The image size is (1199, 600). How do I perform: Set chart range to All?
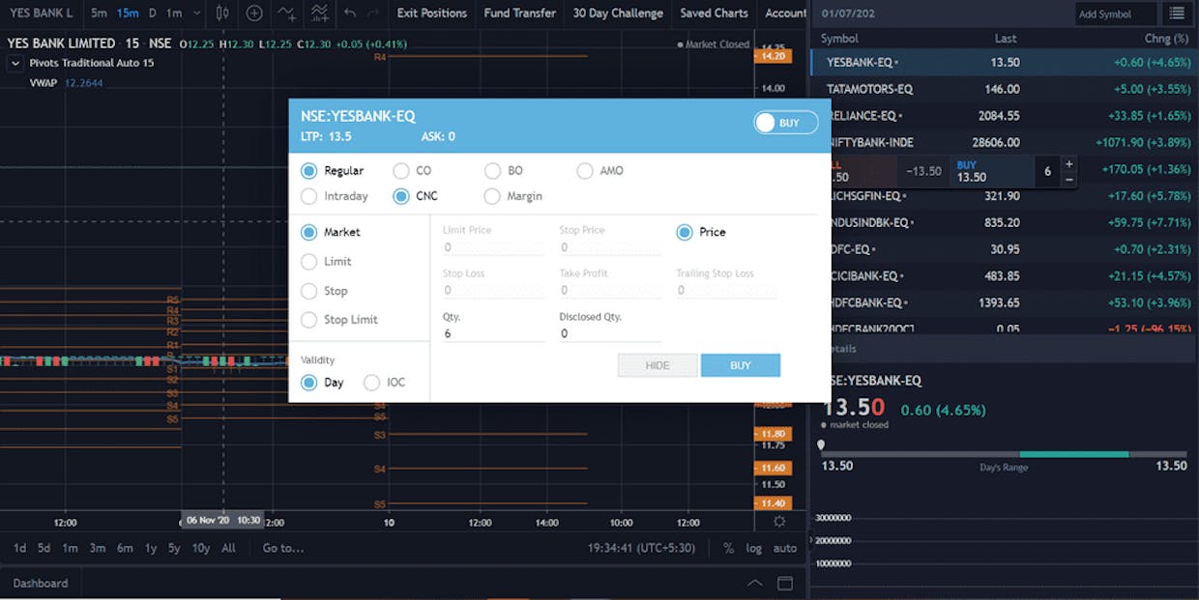click(x=228, y=548)
